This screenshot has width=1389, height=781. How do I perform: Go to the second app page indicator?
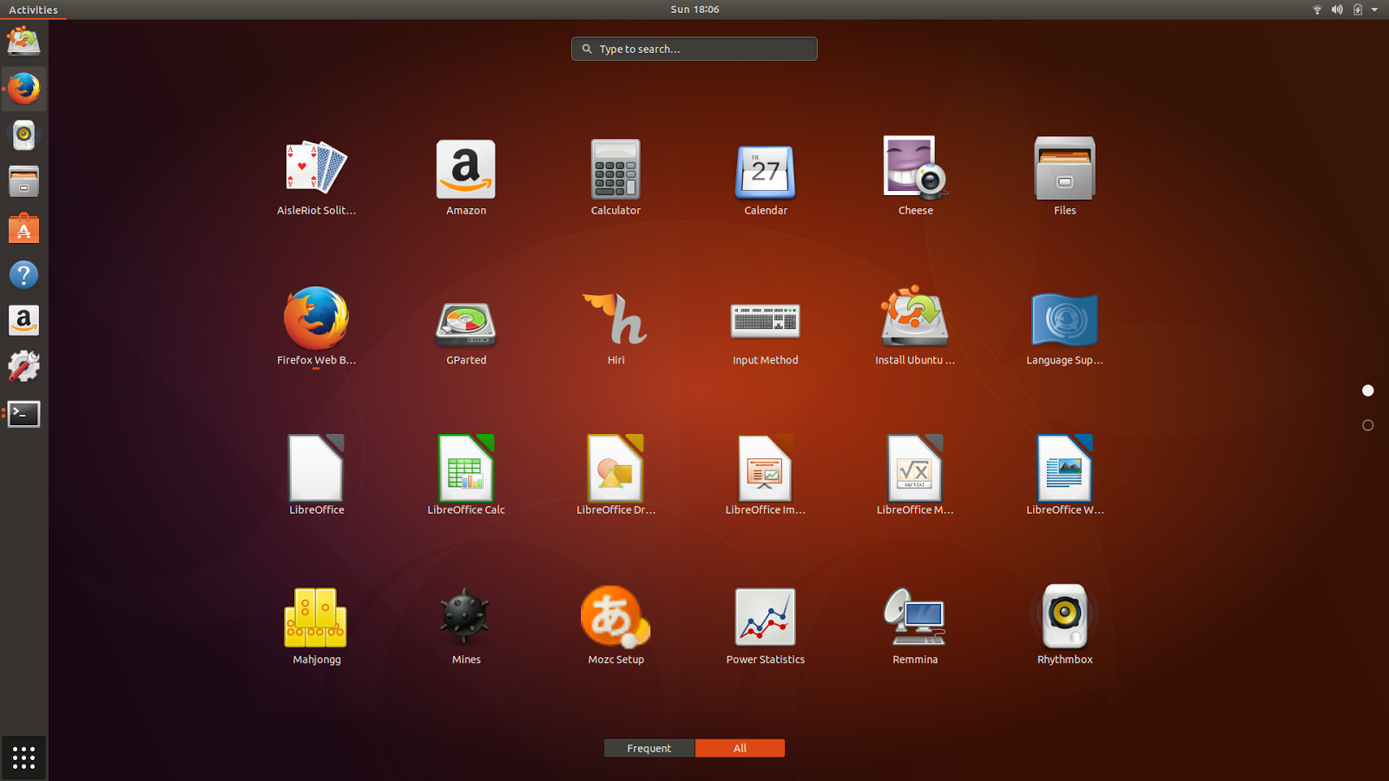click(x=1368, y=425)
